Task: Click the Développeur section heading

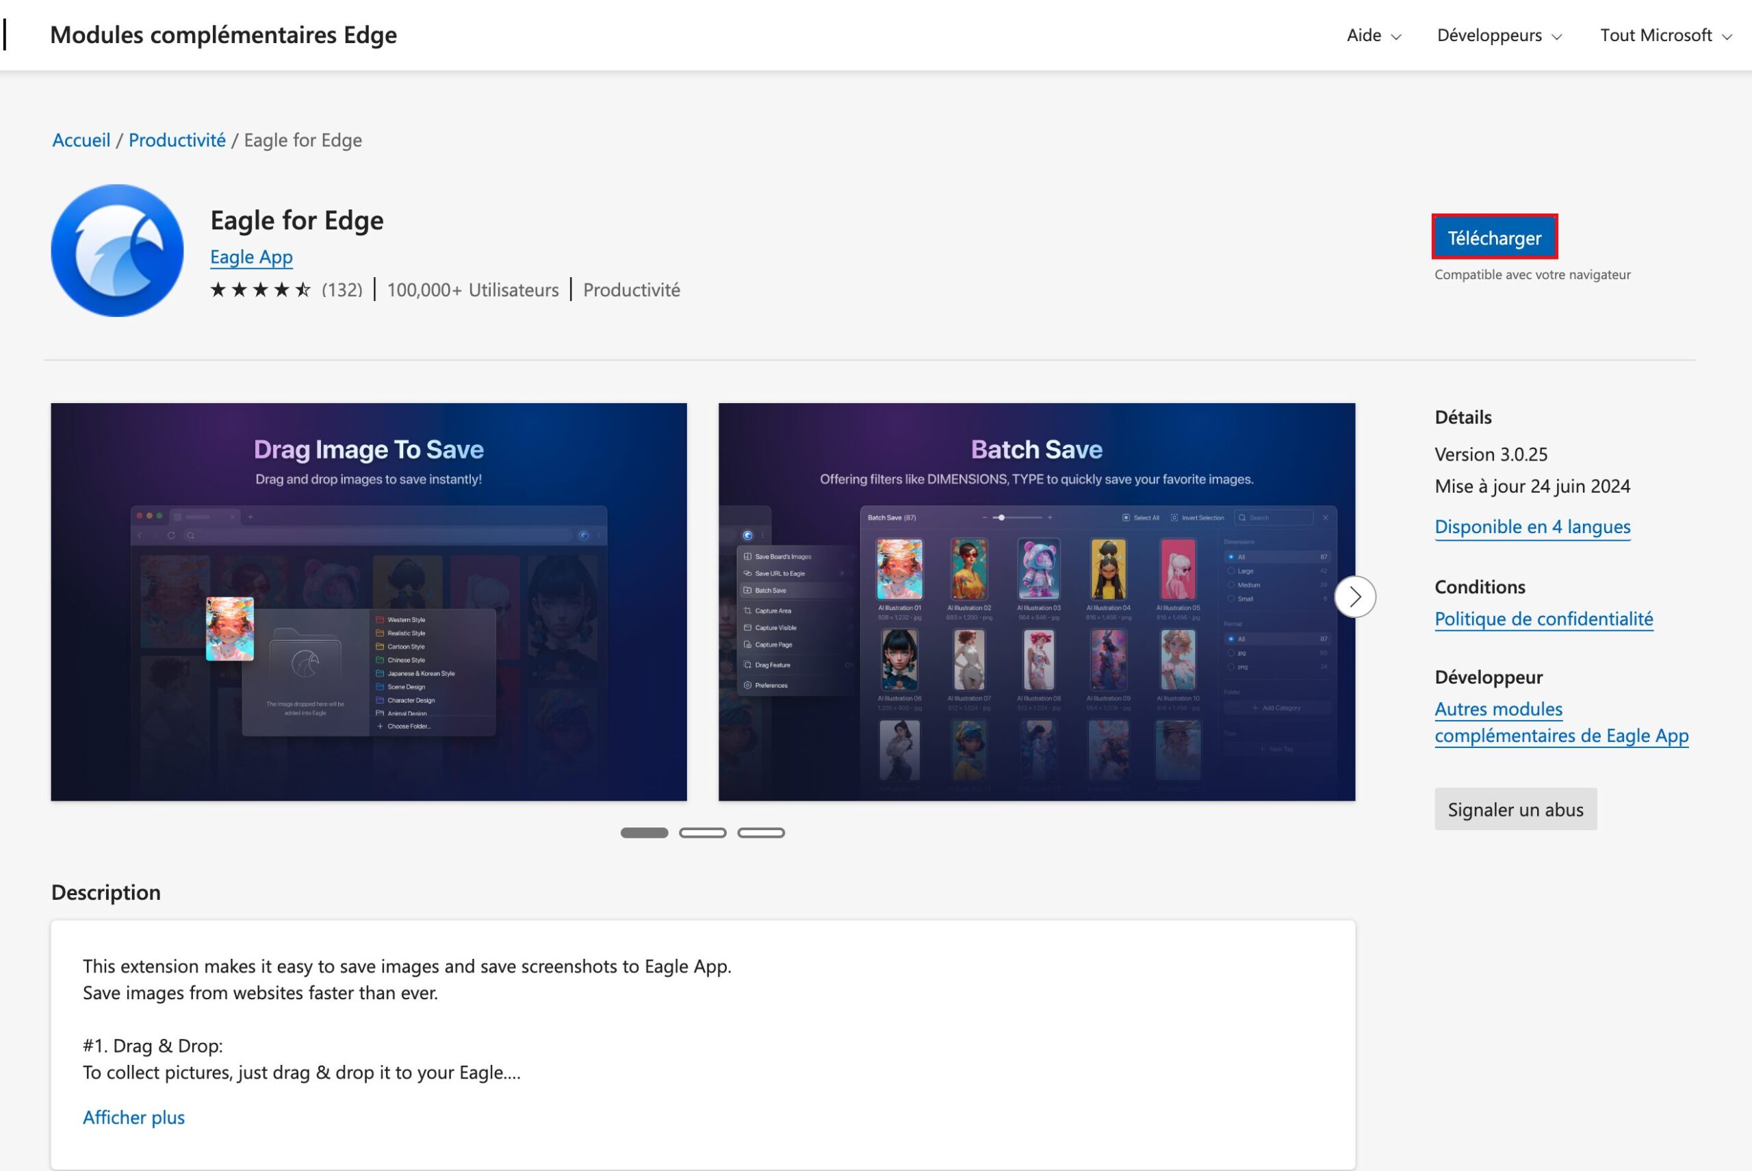Action: pos(1489,677)
